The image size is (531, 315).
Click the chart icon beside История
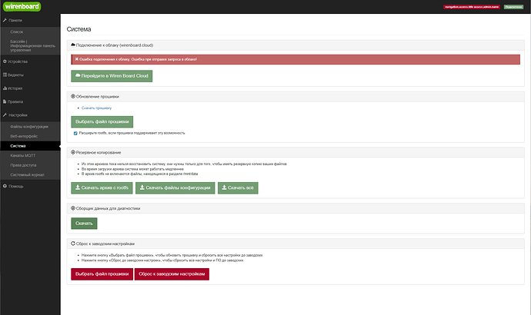[5, 88]
